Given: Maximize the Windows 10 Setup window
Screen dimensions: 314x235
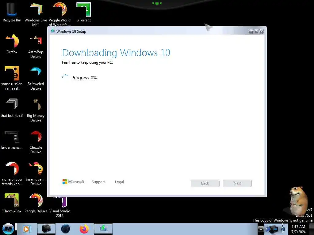Looking at the screenshot, I should pos(256,32).
